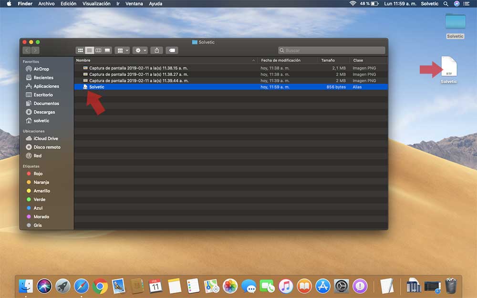Click the Share toolbar button
Image resolution: width=477 pixels, height=298 pixels.
[x=156, y=51]
